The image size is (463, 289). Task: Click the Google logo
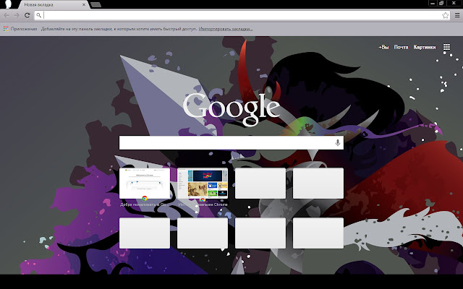[x=231, y=110]
